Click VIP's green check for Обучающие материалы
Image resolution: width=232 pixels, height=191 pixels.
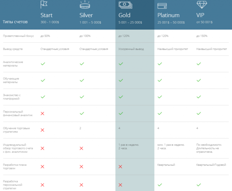199,81
